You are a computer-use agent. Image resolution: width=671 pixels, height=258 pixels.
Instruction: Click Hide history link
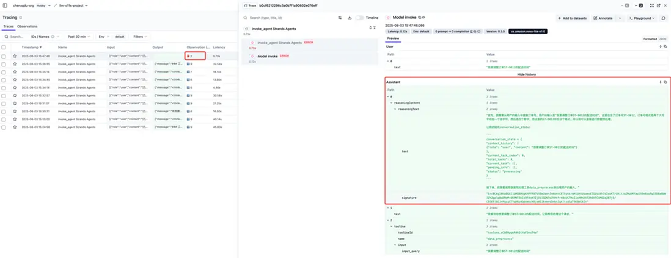[x=526, y=74]
